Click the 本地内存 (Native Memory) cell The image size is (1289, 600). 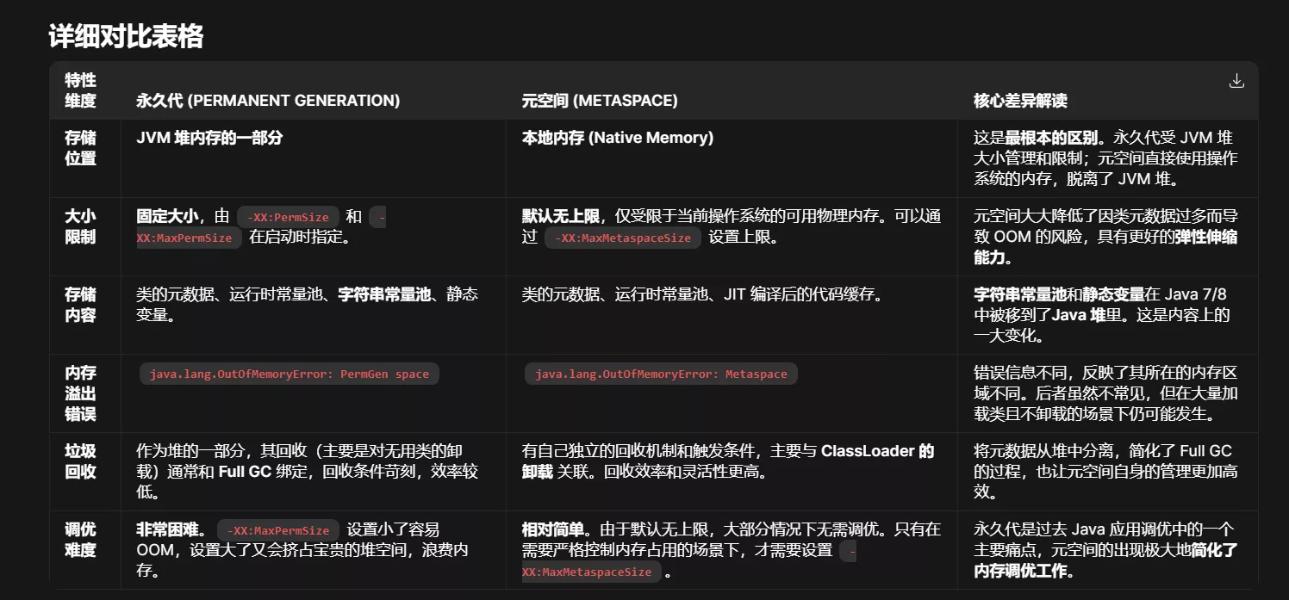pyautogui.click(x=617, y=138)
